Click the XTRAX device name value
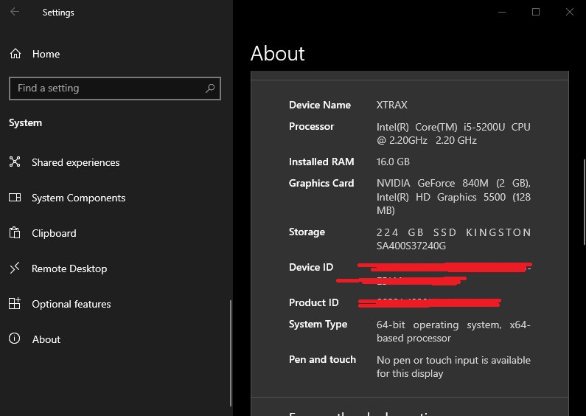 391,105
